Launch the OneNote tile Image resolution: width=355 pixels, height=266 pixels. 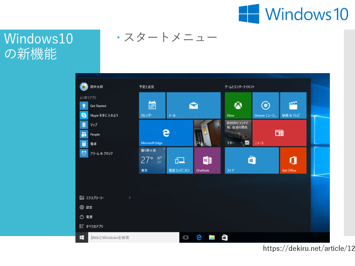(x=207, y=160)
